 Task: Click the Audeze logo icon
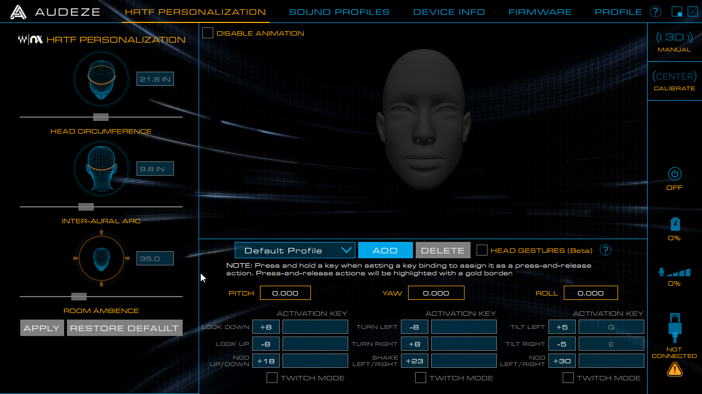(x=19, y=11)
